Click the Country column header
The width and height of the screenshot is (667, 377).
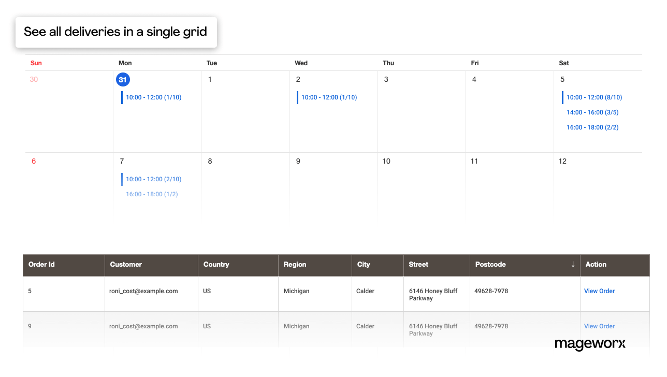click(x=216, y=264)
